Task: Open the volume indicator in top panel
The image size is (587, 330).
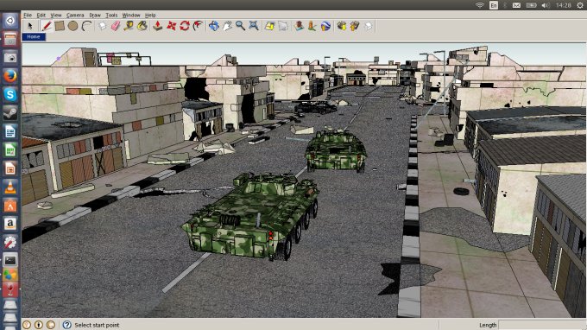Action: pyautogui.click(x=546, y=5)
